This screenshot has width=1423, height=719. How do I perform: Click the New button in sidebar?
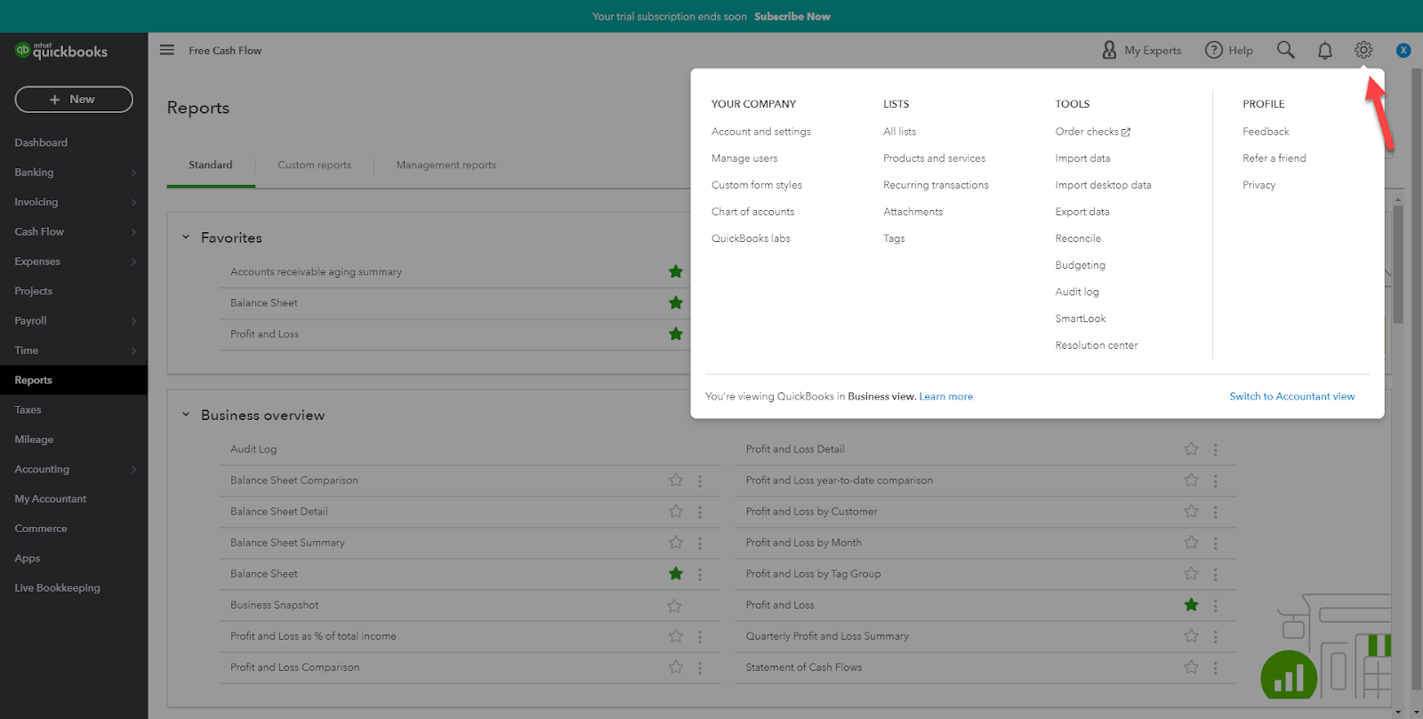74,100
